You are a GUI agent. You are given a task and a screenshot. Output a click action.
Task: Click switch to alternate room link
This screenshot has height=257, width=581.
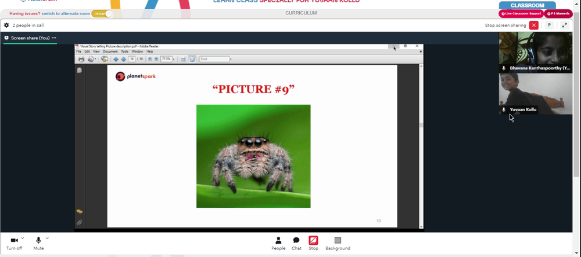click(66, 14)
